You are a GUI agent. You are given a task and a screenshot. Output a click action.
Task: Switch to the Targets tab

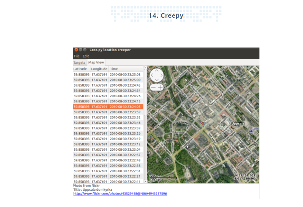pyautogui.click(x=79, y=63)
